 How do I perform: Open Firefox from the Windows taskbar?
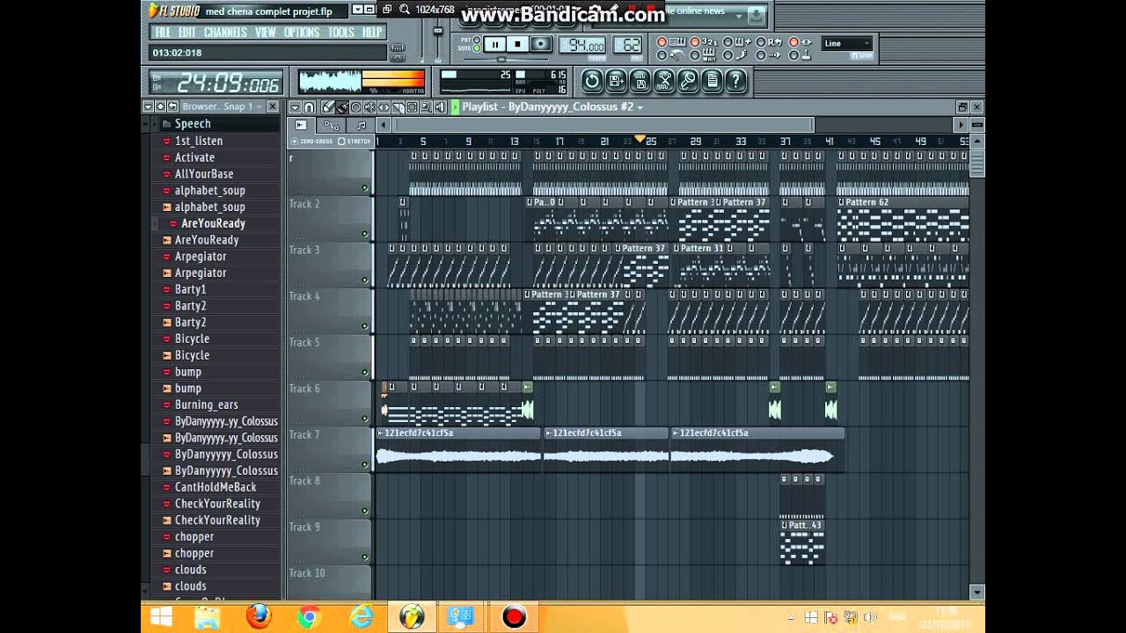(259, 617)
